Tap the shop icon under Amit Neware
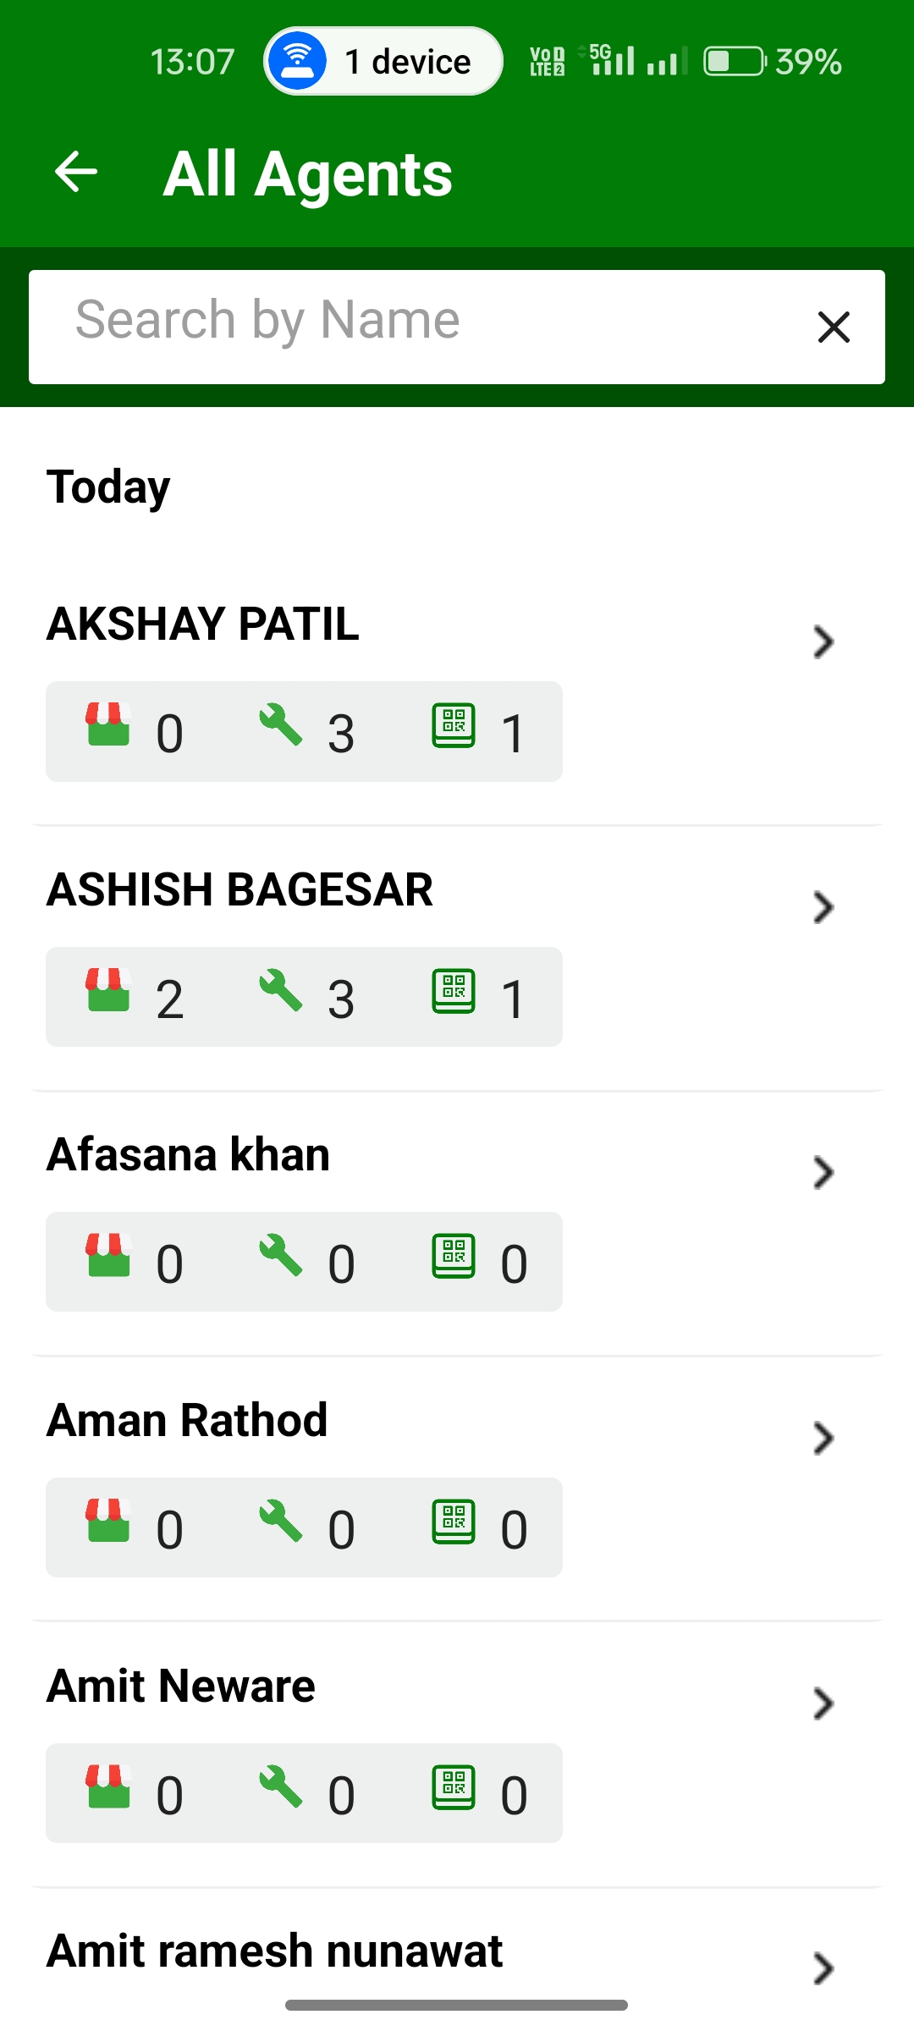The height and width of the screenshot is (2031, 914). point(108,1786)
